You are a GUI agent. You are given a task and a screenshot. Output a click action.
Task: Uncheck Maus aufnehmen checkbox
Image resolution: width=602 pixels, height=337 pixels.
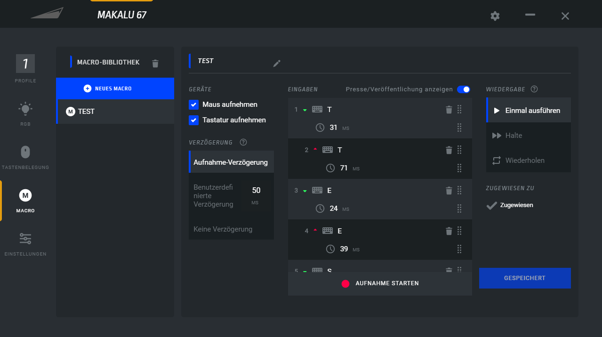pyautogui.click(x=193, y=104)
